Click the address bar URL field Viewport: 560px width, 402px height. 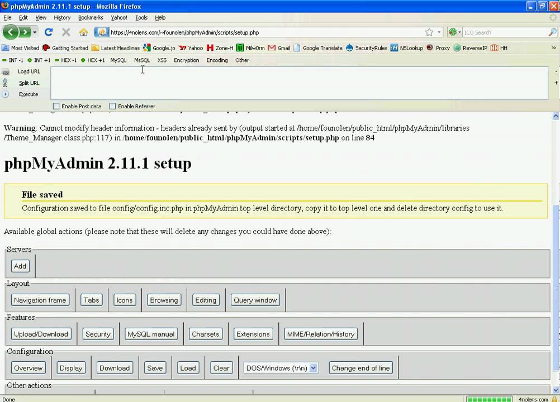click(x=266, y=32)
